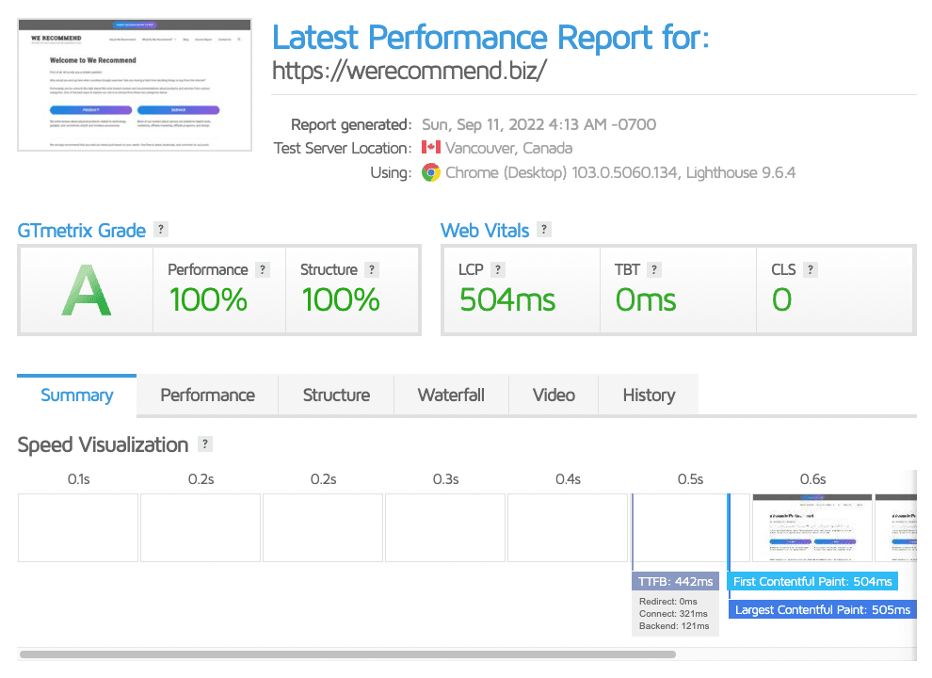This screenshot has width=932, height=678.
Task: Click the CLS value 0
Action: pyautogui.click(x=781, y=299)
